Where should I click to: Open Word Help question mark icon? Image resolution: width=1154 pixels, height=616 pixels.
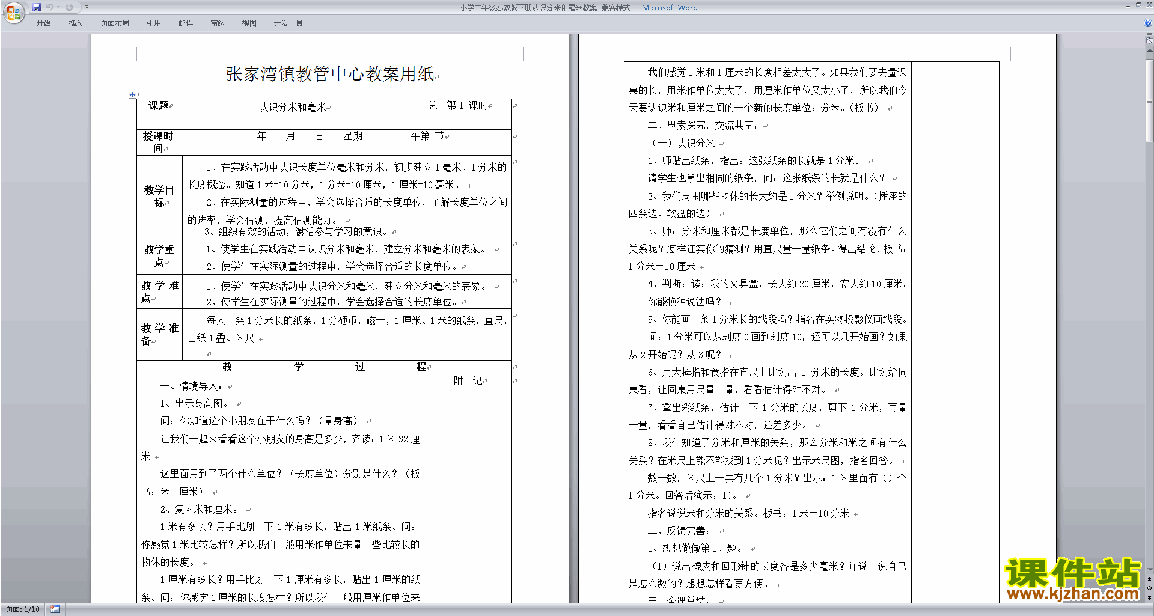(1148, 23)
